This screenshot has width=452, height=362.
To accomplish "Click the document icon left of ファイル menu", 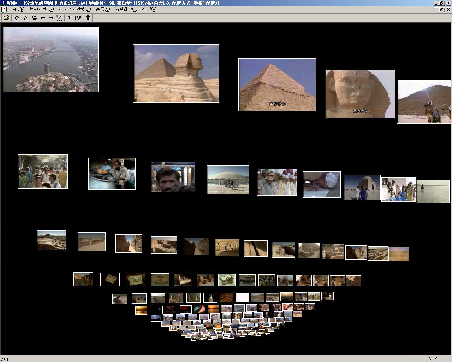I will point(4,10).
